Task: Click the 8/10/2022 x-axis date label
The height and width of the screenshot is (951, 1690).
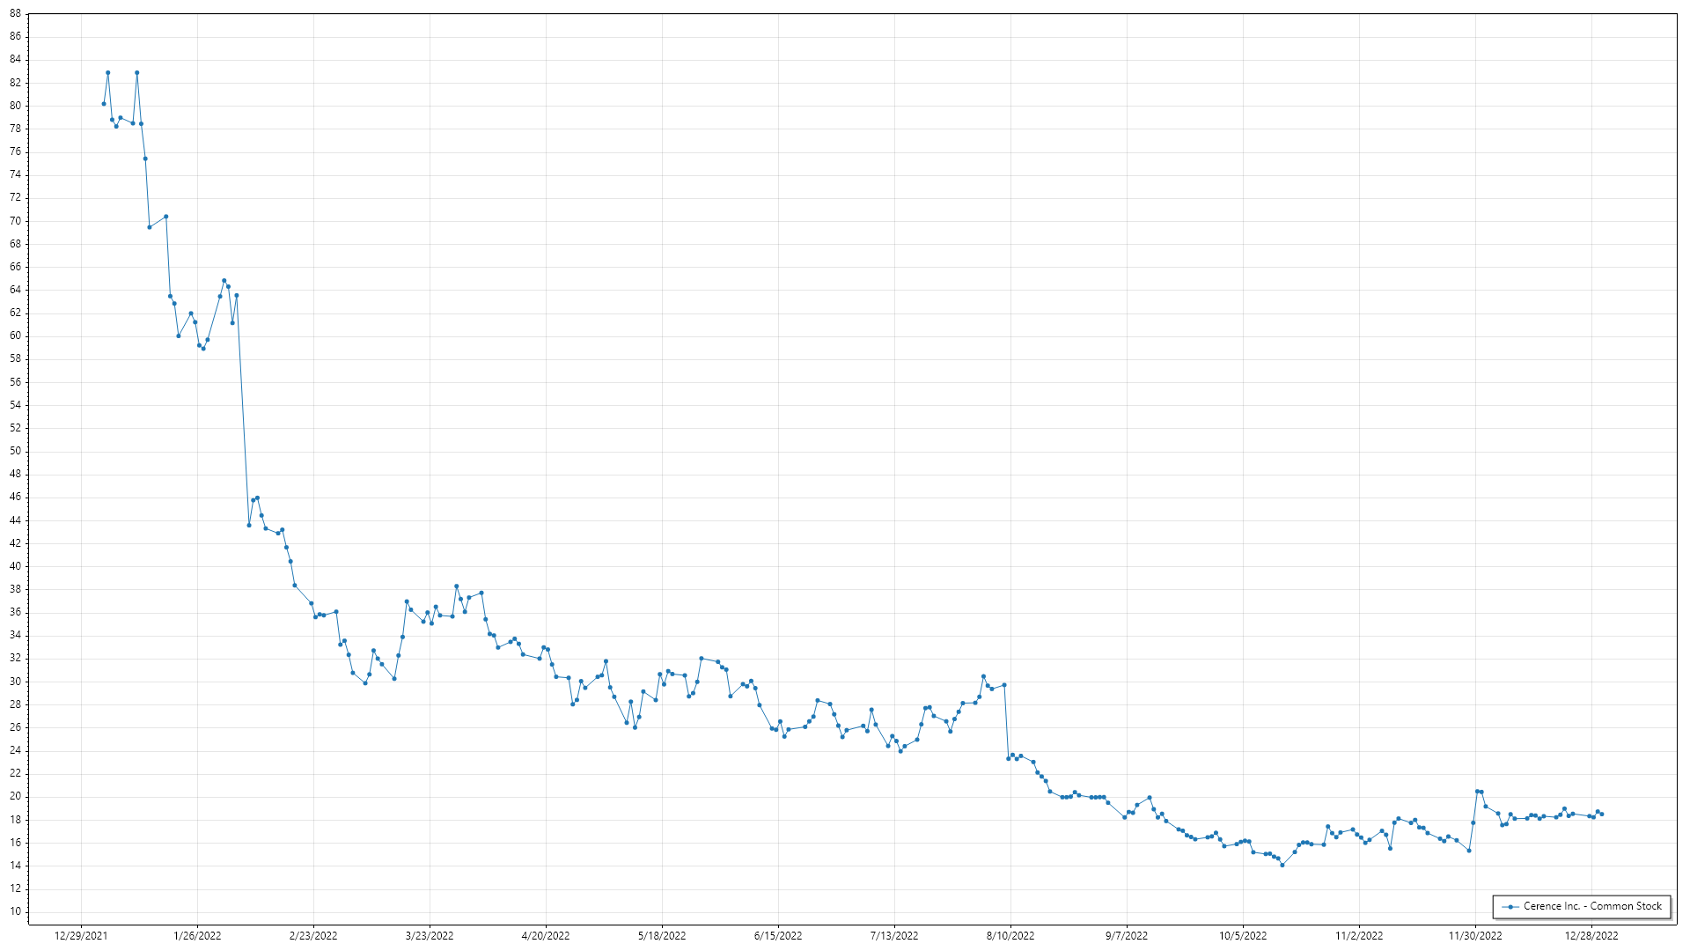Action: (x=1010, y=936)
